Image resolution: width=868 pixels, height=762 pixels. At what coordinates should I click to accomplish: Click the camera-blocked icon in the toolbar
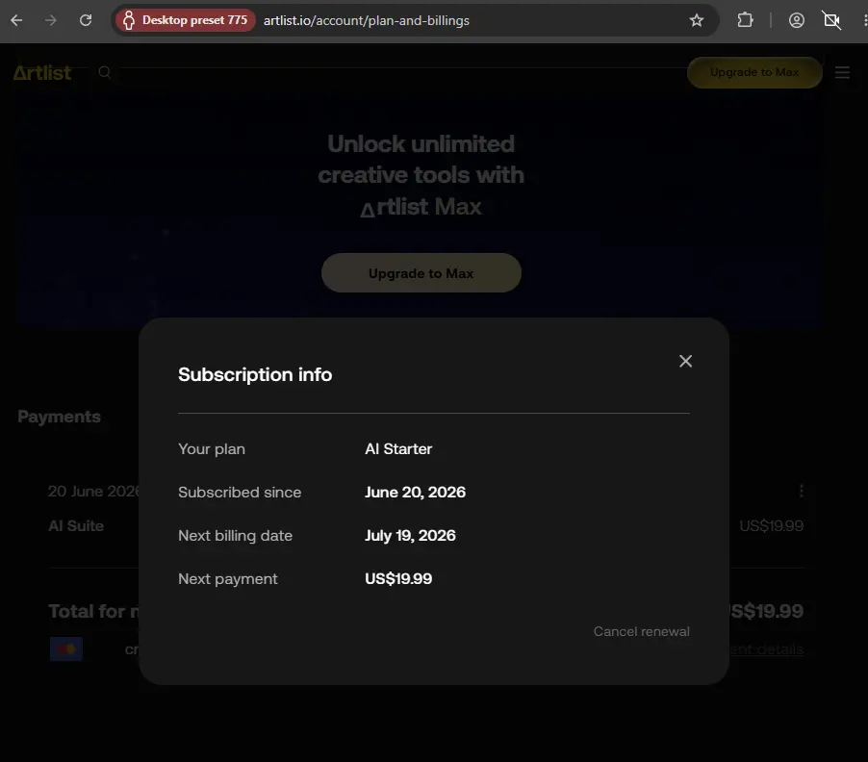coord(830,20)
